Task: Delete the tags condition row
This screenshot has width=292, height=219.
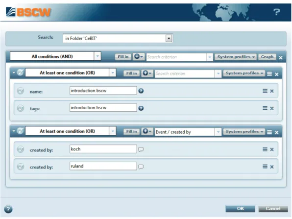Action: click(x=272, y=108)
